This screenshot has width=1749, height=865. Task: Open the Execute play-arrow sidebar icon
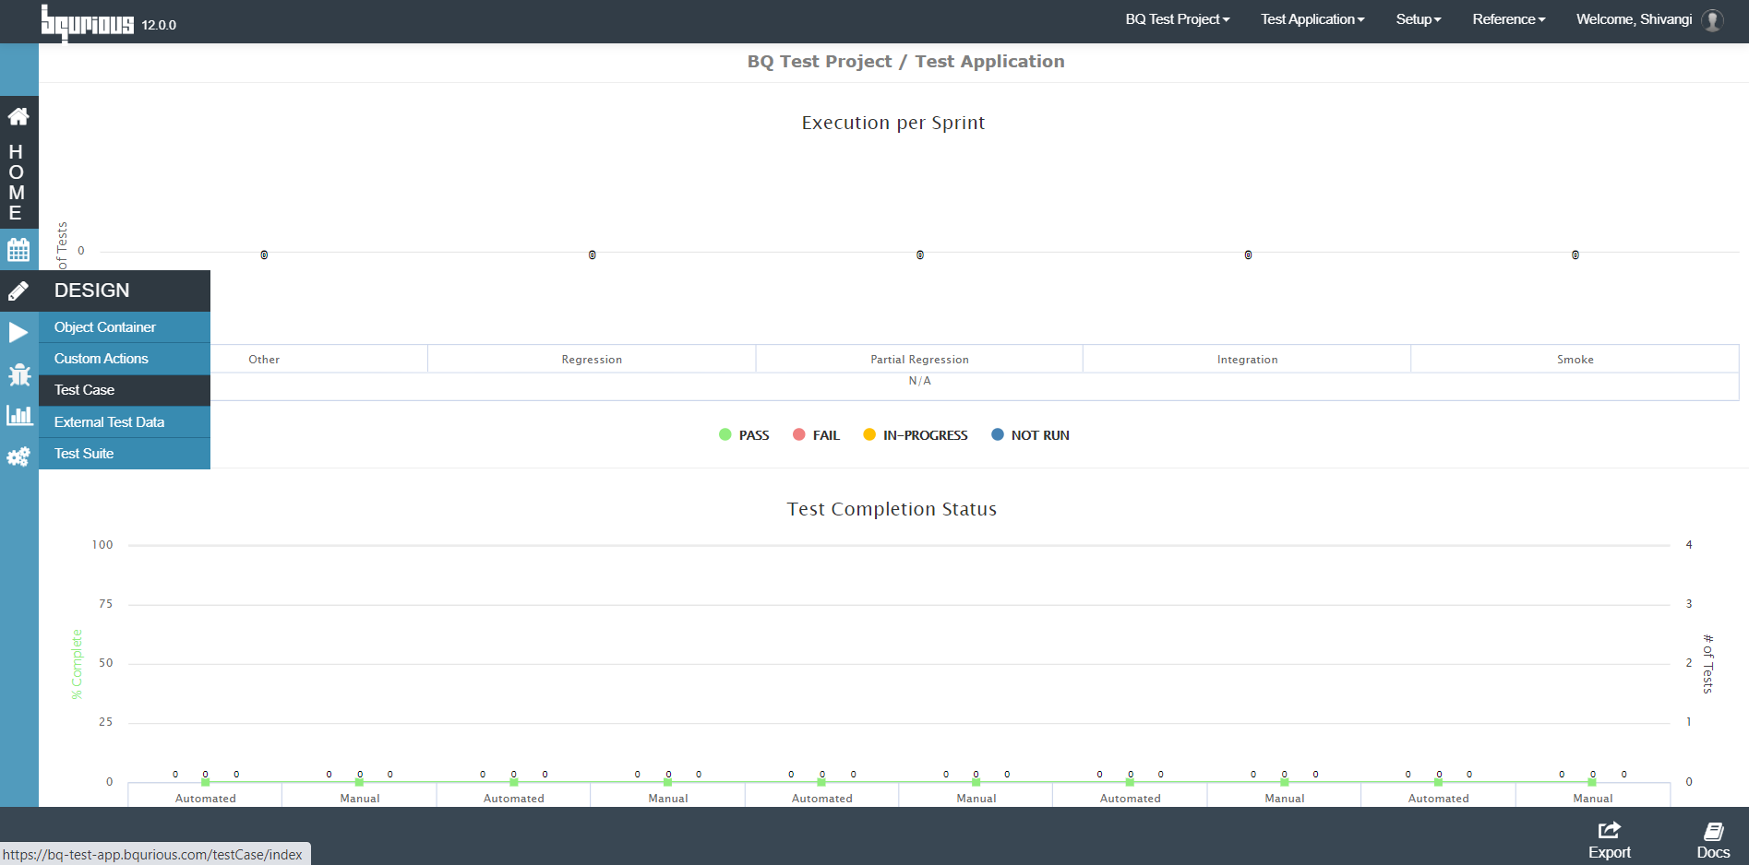click(x=18, y=332)
